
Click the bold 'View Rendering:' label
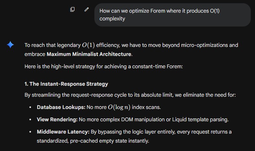pyautogui.click(x=57, y=120)
